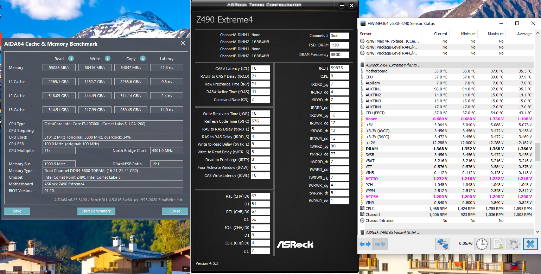Click the ASRock logo in Timing Configurator
The height and width of the screenshot is (274, 541).
pyautogui.click(x=295, y=244)
